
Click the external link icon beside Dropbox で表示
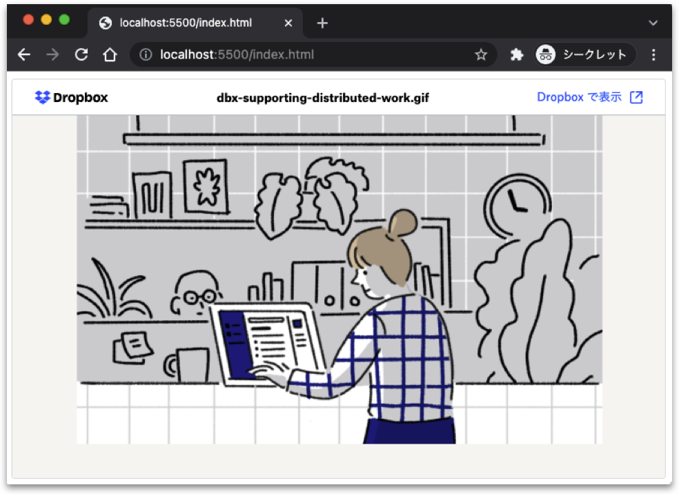coord(636,97)
